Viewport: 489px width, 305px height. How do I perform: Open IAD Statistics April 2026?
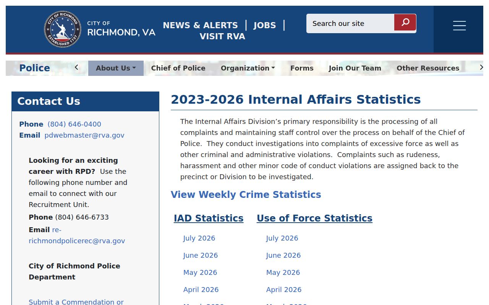pyautogui.click(x=201, y=290)
